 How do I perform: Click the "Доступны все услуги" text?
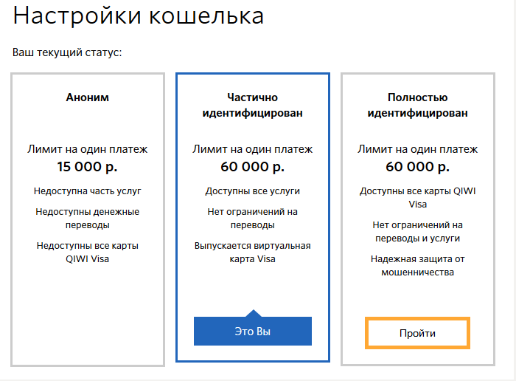(x=253, y=191)
